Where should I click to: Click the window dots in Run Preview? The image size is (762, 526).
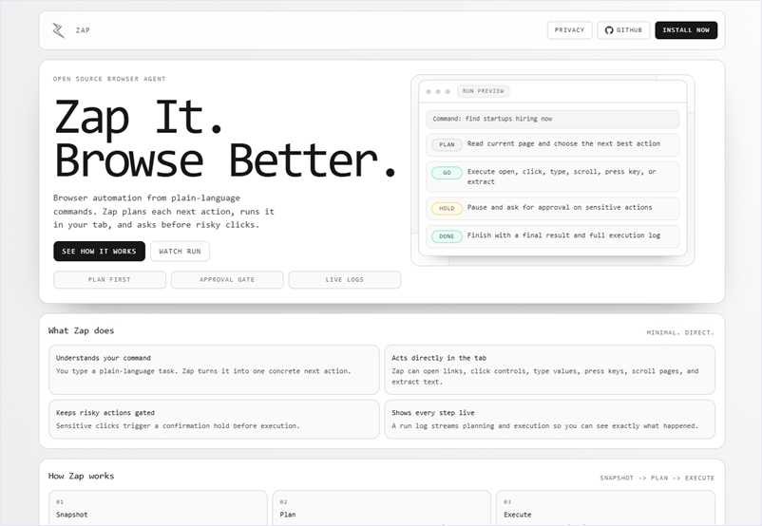click(x=437, y=91)
